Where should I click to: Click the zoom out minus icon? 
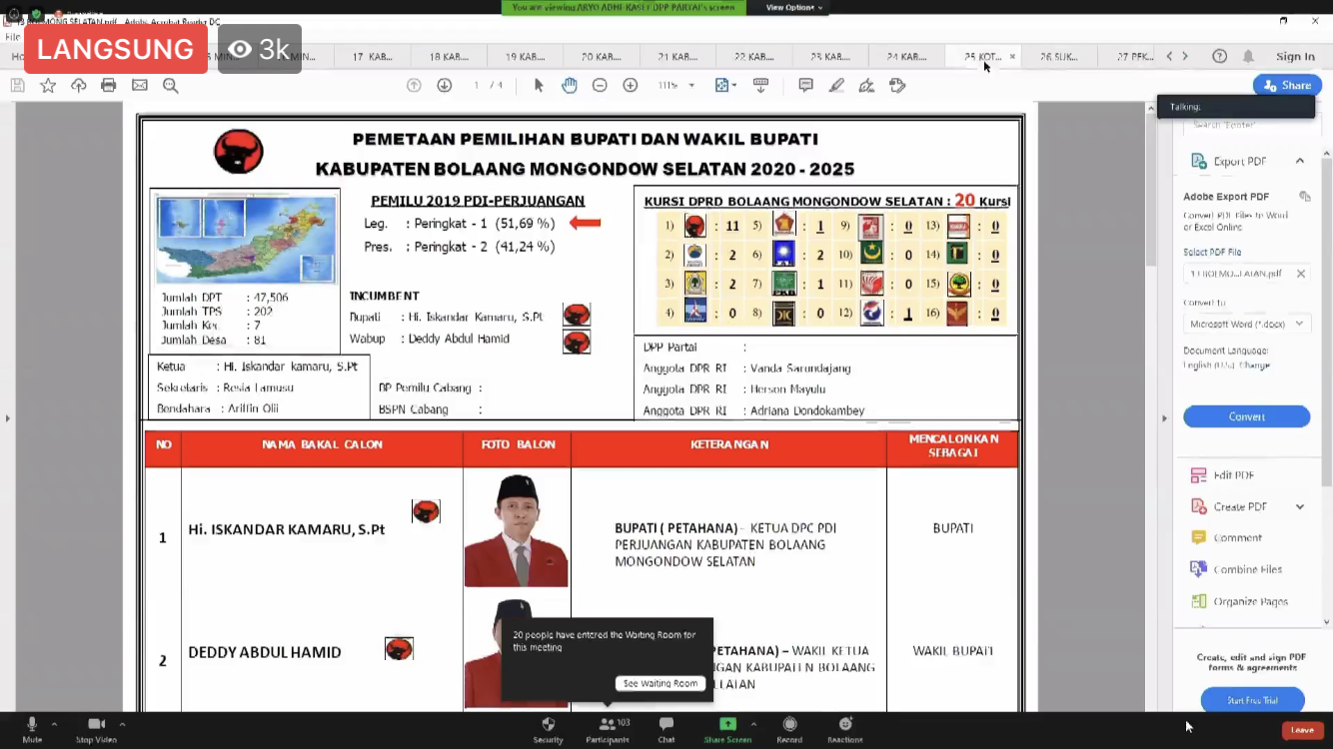(600, 86)
